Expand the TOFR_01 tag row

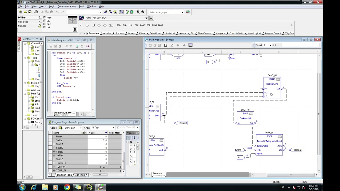54,167
